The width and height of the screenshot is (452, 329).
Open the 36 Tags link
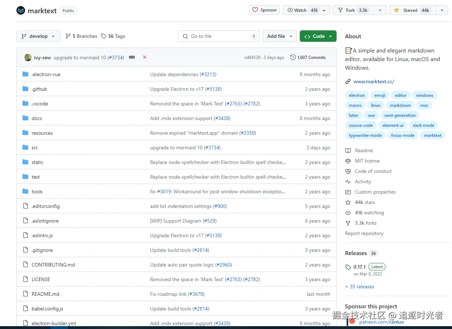[x=113, y=36]
